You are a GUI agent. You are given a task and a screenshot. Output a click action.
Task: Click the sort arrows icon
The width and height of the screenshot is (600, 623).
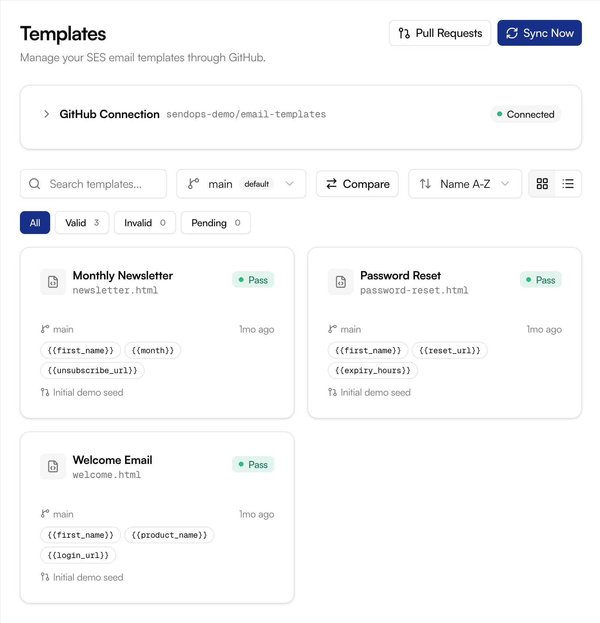pyautogui.click(x=425, y=184)
